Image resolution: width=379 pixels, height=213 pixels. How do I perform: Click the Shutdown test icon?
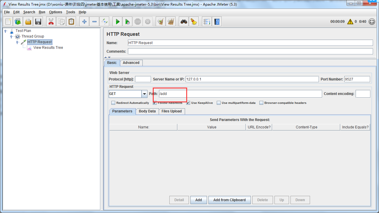(148, 22)
